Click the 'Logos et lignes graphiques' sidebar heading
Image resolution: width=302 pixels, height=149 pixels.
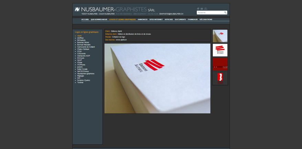click(x=87, y=32)
